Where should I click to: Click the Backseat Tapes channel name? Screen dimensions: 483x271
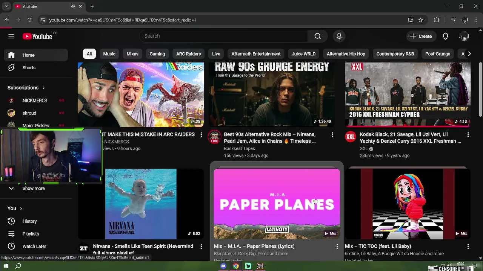point(239,148)
